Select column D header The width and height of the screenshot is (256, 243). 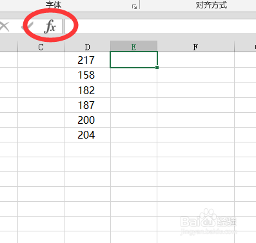point(87,47)
